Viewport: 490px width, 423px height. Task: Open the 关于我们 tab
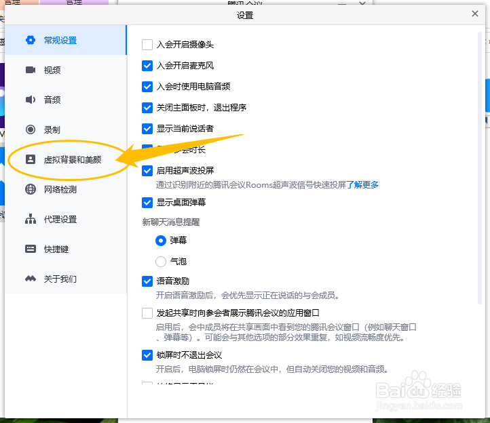[x=66, y=279]
